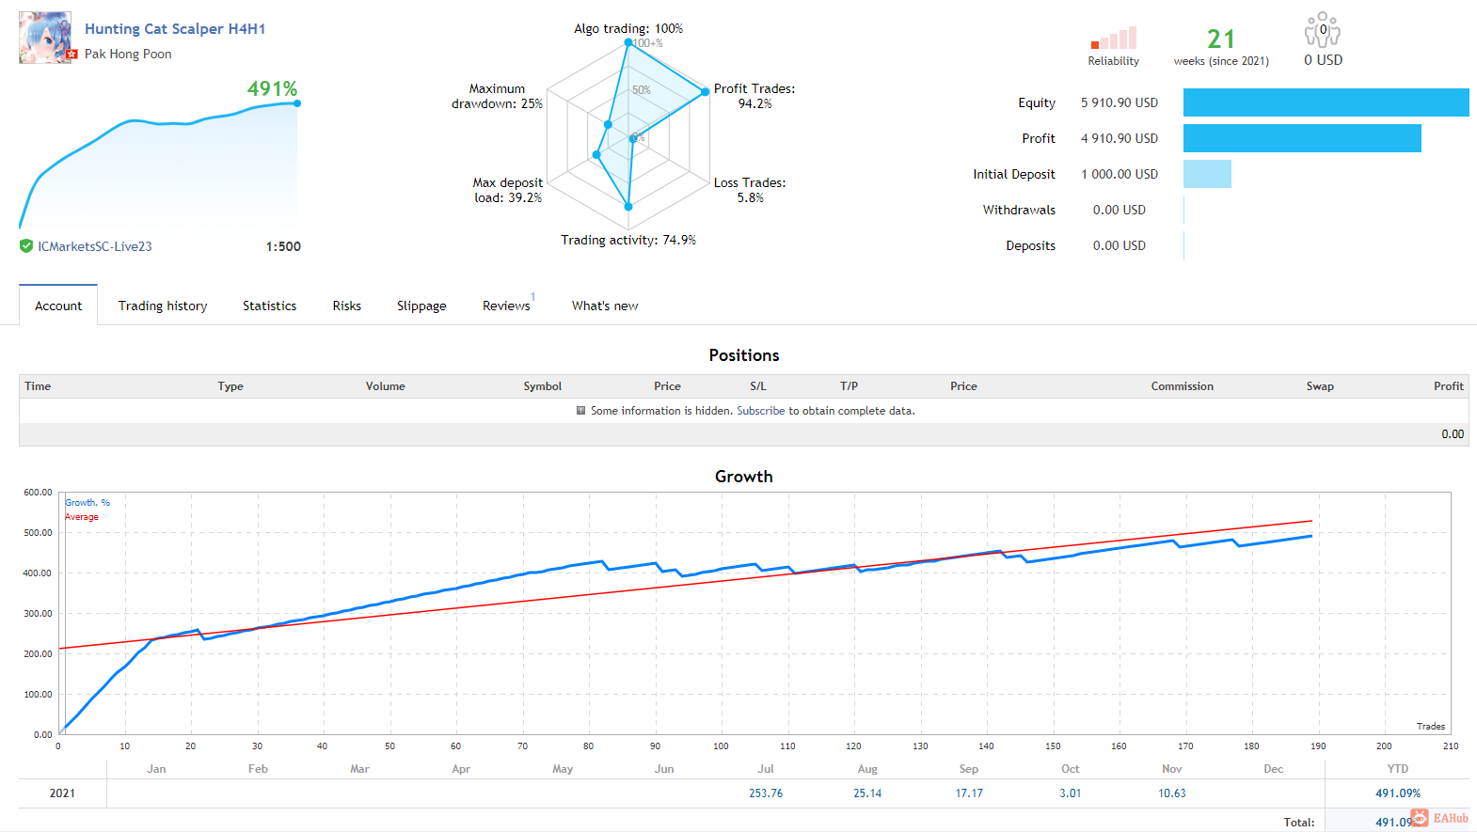Open the ICMarketsSC-Live23 broker server link

(95, 246)
